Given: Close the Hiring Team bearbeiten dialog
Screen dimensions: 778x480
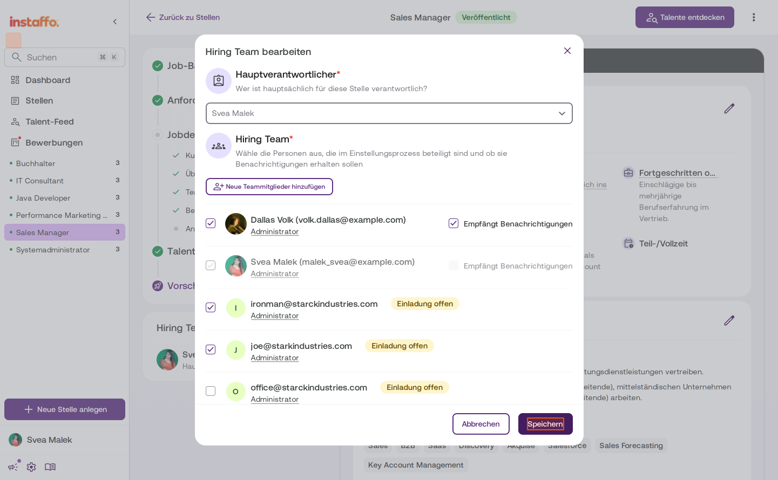Looking at the screenshot, I should pos(567,51).
